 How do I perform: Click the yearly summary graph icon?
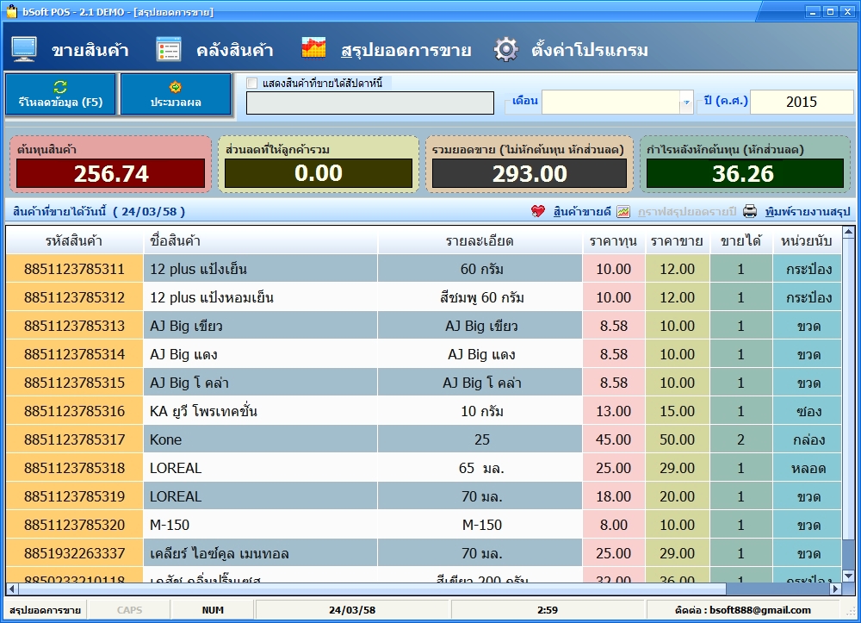pos(623,211)
